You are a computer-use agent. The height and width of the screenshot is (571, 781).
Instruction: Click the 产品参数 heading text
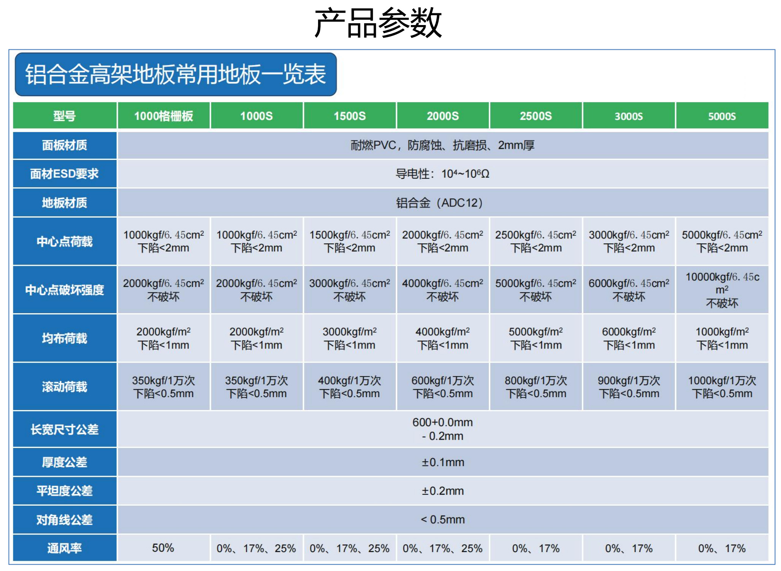point(378,23)
